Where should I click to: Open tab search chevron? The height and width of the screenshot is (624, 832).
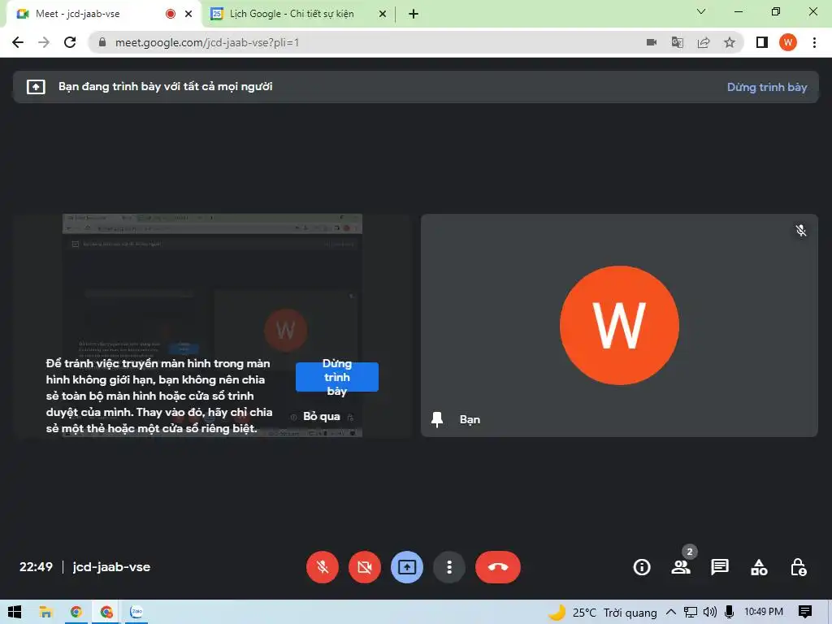coord(701,11)
